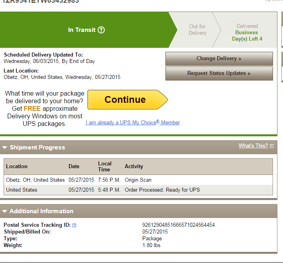This screenshot has width=283, height=265.
Task: Click the Local Time column header
Action: point(105,166)
